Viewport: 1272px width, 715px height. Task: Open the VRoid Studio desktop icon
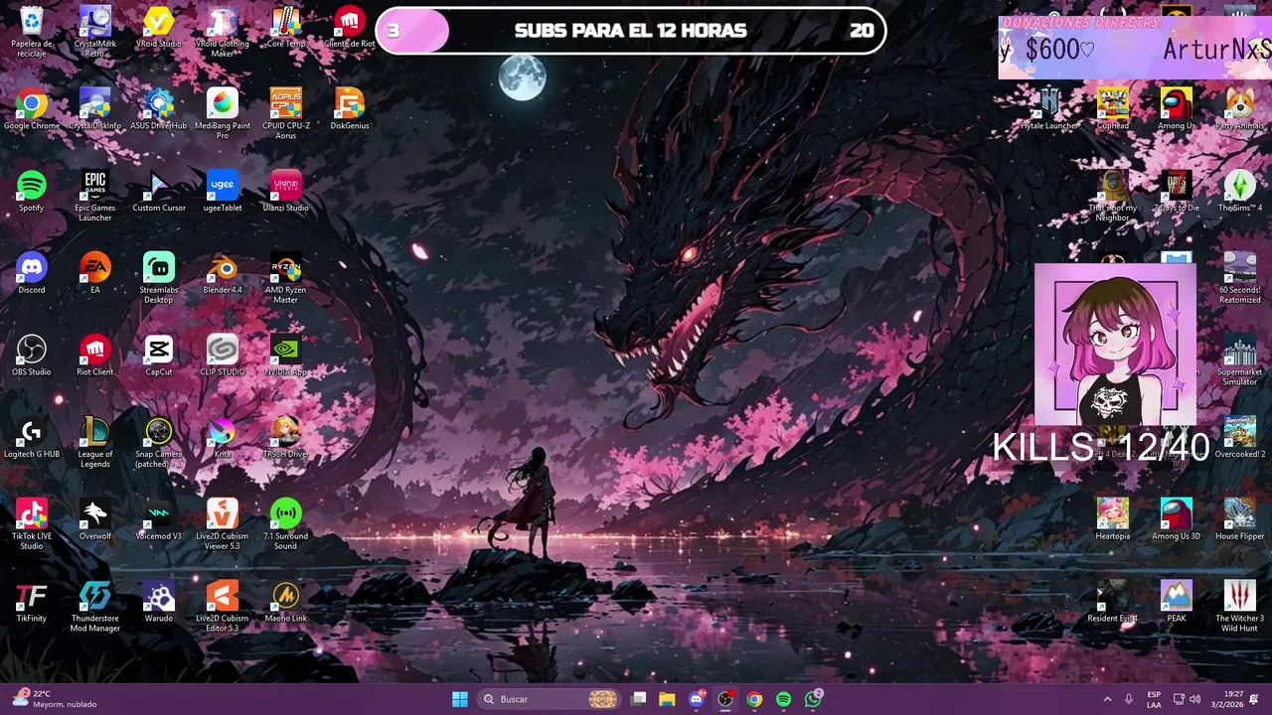coord(159,22)
